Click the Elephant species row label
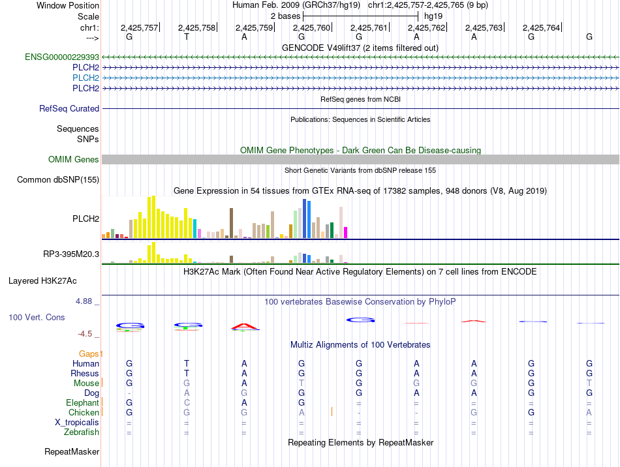Image resolution: width=620 pixels, height=467 pixels. tap(82, 402)
